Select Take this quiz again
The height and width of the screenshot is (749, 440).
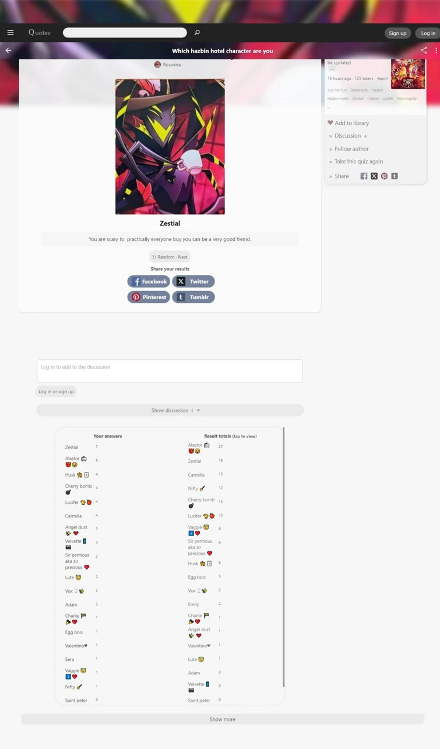358,162
